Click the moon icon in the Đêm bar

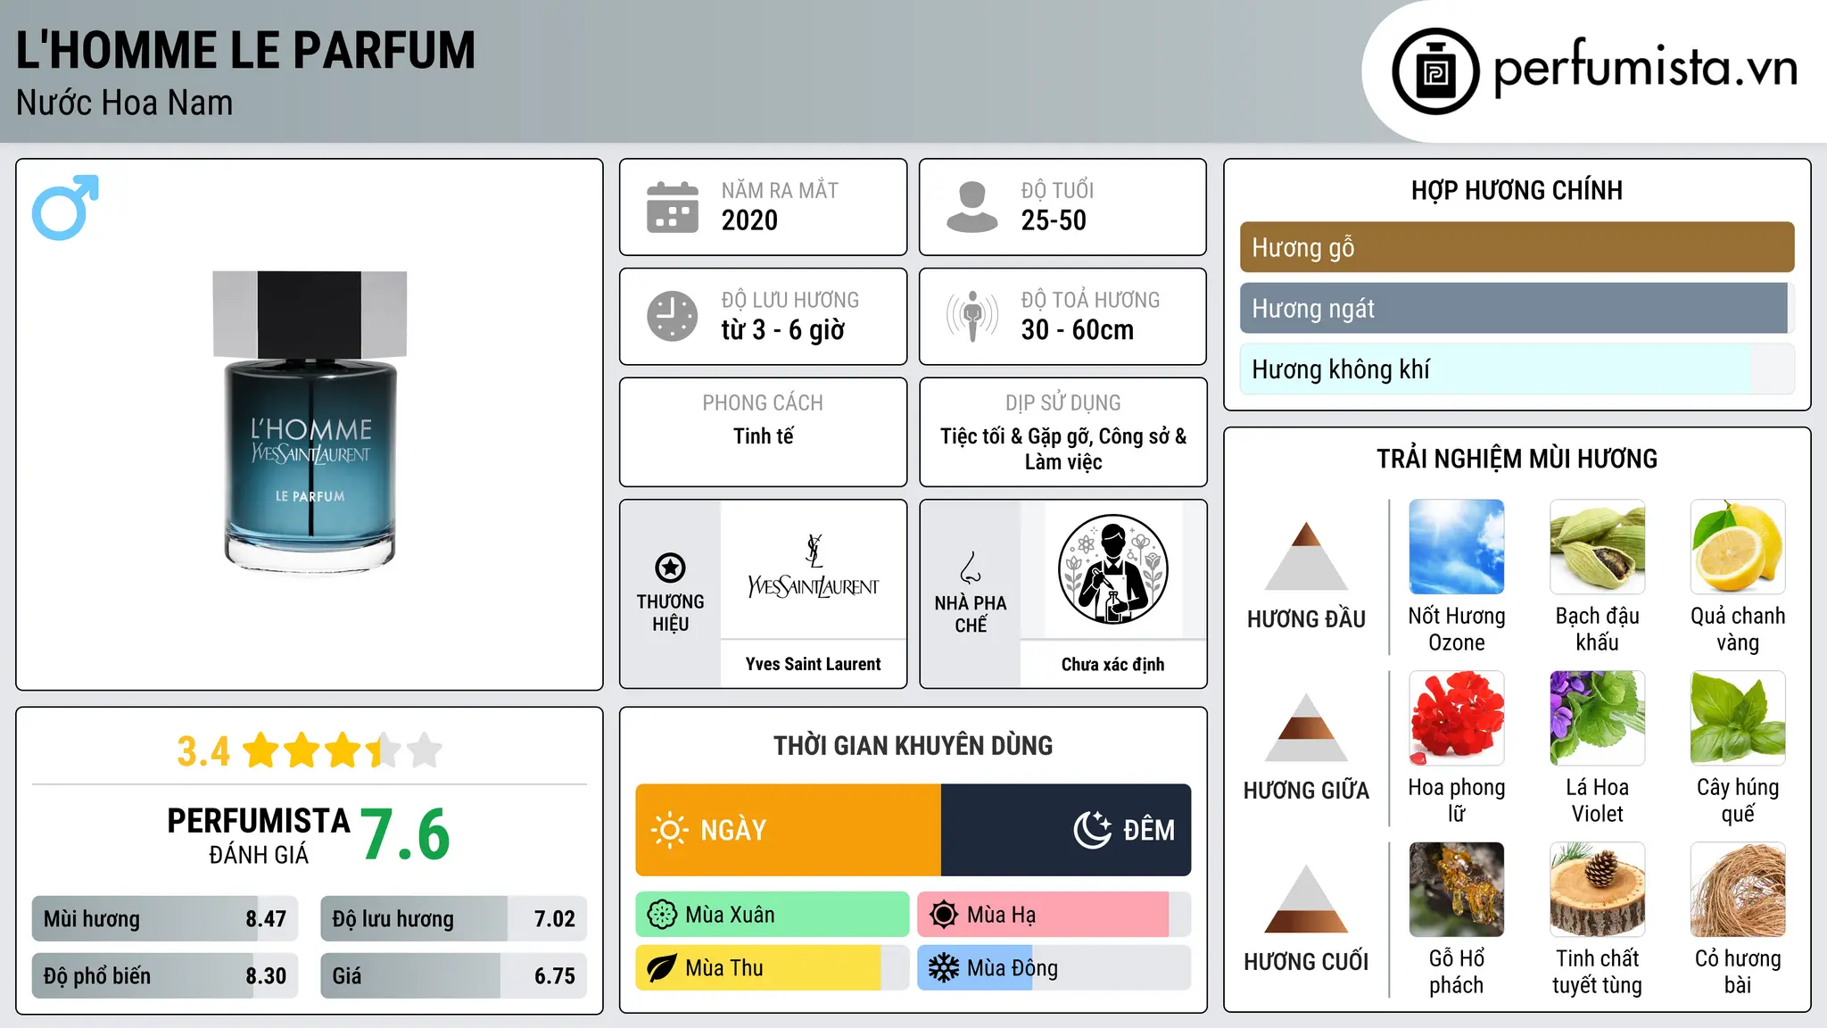[x=1092, y=830]
